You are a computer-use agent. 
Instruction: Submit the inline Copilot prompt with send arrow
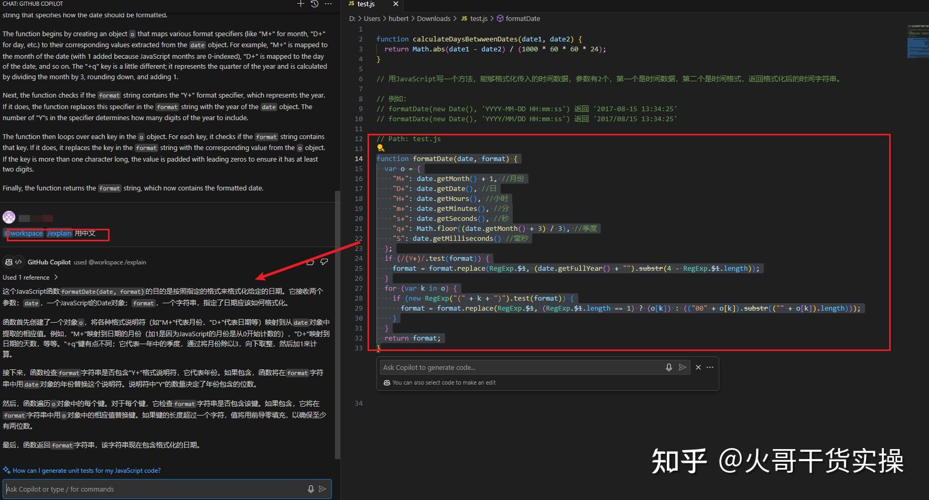pos(683,367)
